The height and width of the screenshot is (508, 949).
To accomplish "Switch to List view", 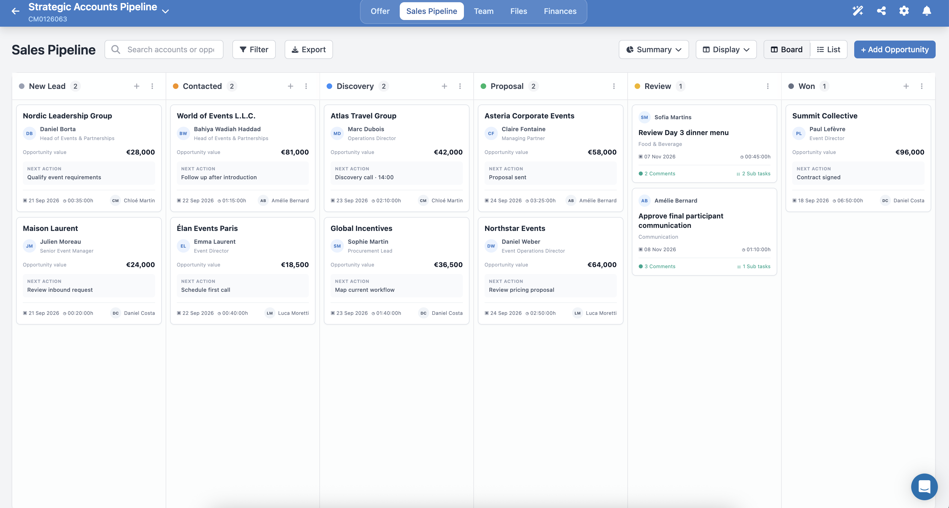I will coord(829,49).
